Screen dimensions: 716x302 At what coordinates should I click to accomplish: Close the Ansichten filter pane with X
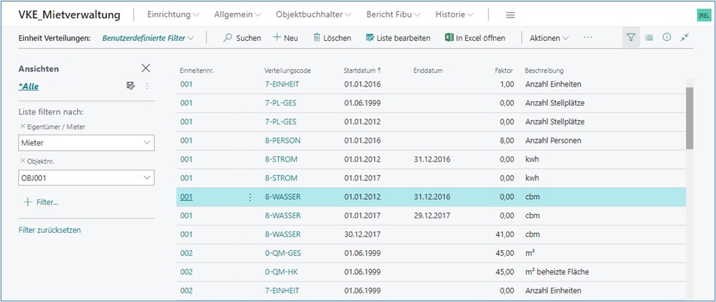tap(146, 68)
